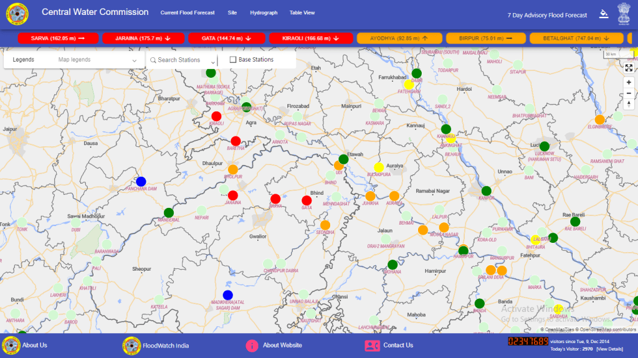
Task: Click the color fill theme icon
Action: pos(603,14)
